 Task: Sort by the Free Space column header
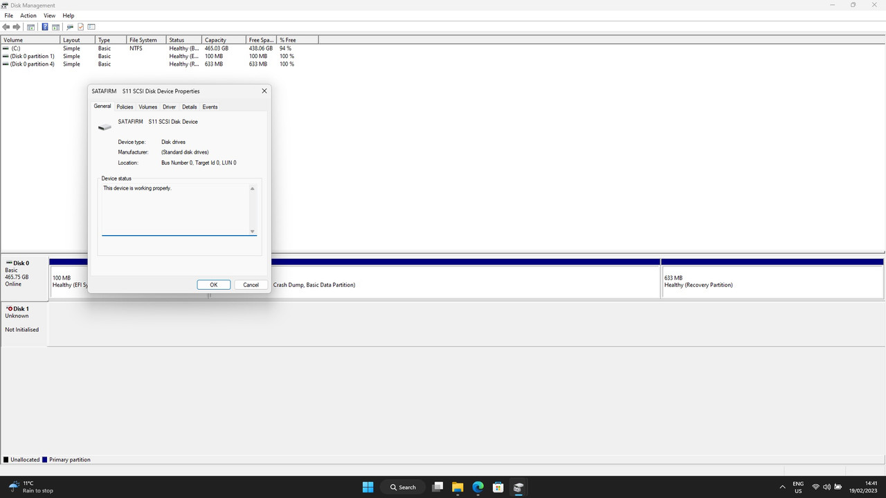click(262, 40)
